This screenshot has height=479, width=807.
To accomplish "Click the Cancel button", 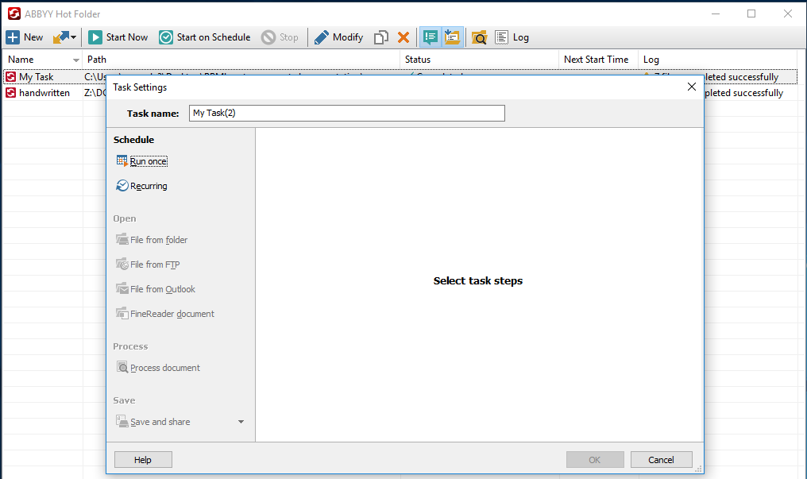I will (x=661, y=459).
